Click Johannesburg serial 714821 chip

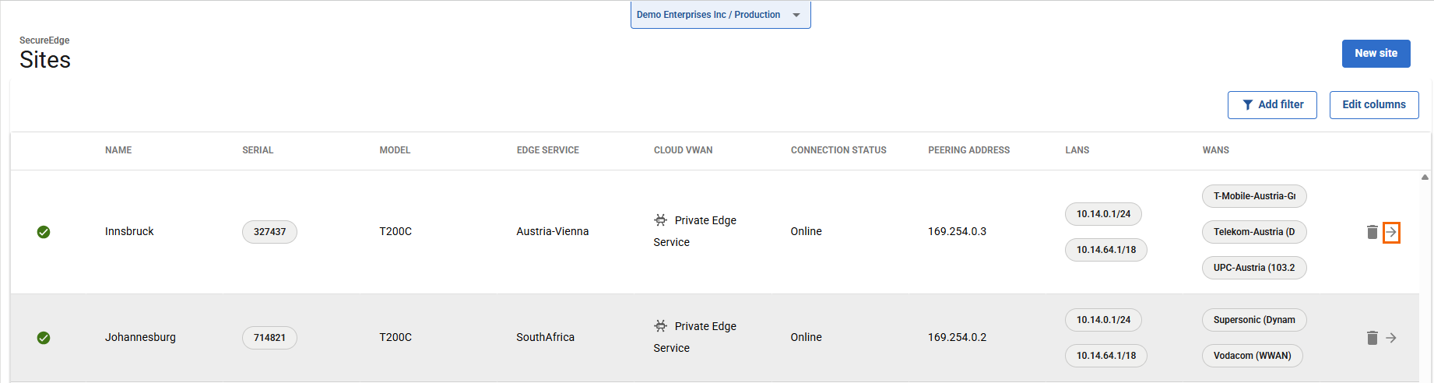point(269,338)
